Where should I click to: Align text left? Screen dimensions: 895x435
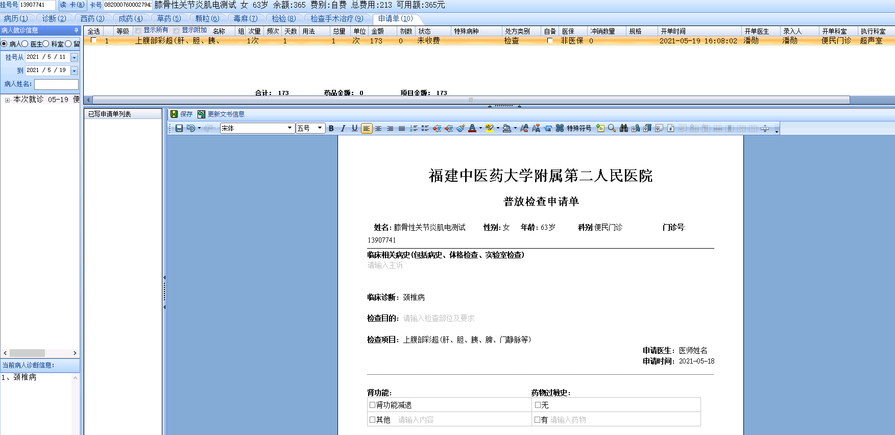click(x=367, y=128)
